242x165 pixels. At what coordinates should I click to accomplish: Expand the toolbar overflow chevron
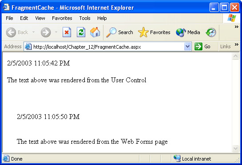pyautogui.click(x=236, y=27)
